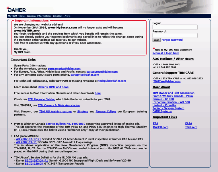Open AD 2002-09-11 link
The width and height of the screenshot is (218, 172).
[26, 142]
